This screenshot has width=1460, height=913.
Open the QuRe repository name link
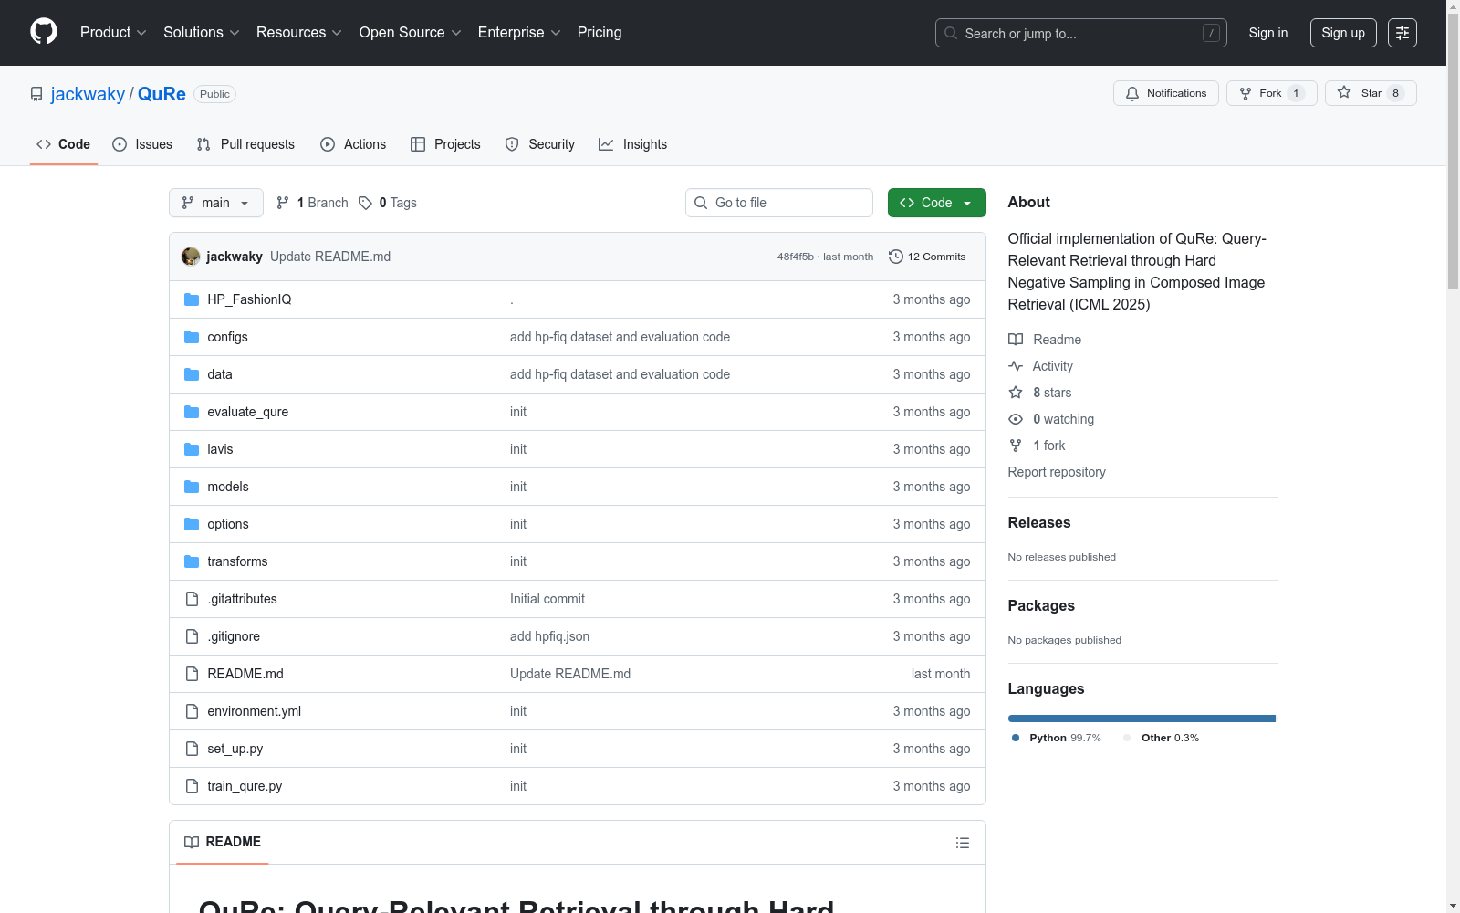point(162,94)
